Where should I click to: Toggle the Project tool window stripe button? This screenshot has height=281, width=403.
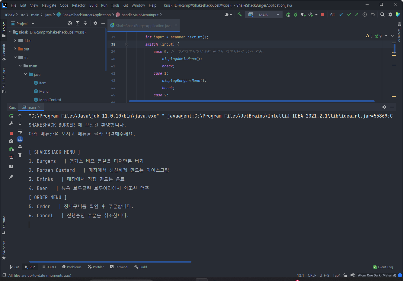(x=4, y=30)
